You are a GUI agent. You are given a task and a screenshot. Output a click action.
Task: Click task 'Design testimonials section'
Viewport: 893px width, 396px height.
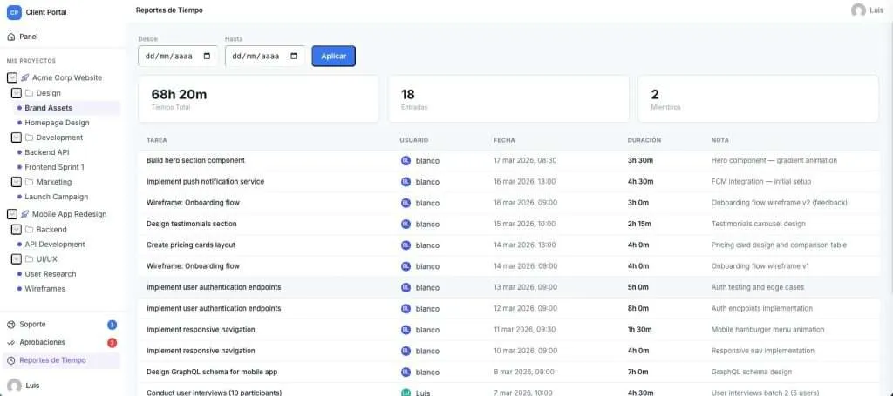click(191, 224)
